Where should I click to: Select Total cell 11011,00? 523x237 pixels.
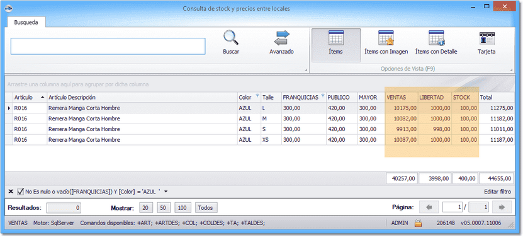click(497, 129)
